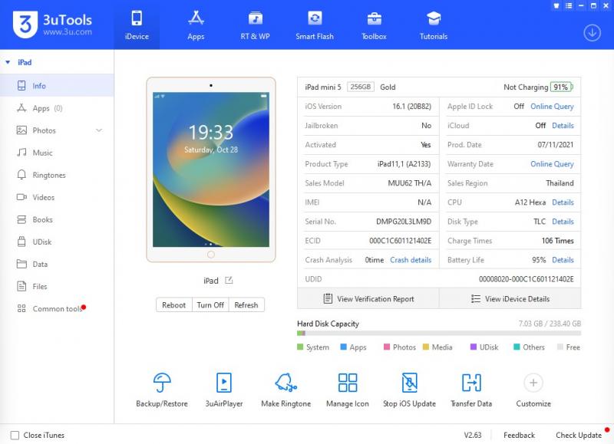Screen dimensions: 614x444
Task: Open Books in the sidebar
Action: tap(57, 219)
